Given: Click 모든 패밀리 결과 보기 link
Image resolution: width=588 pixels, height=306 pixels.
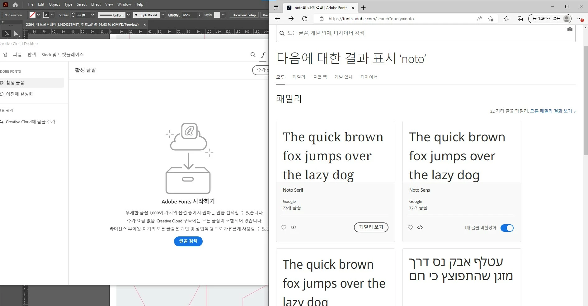Looking at the screenshot, I should [x=553, y=111].
